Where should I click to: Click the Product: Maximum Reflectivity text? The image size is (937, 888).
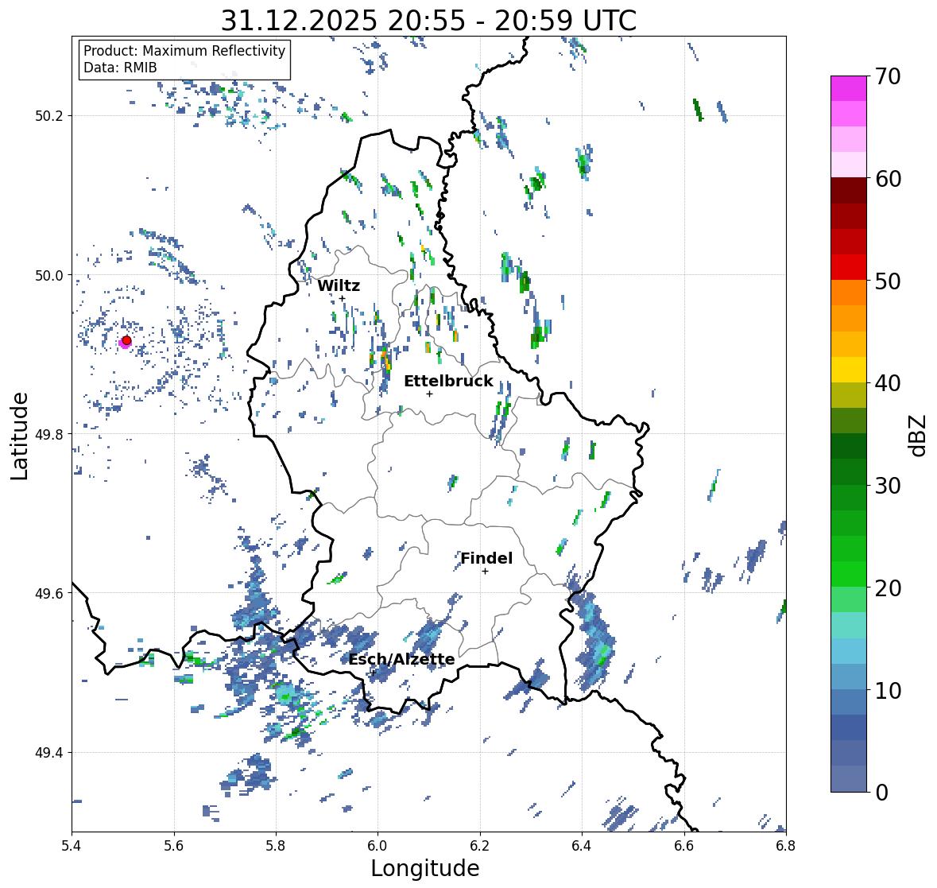click(184, 51)
